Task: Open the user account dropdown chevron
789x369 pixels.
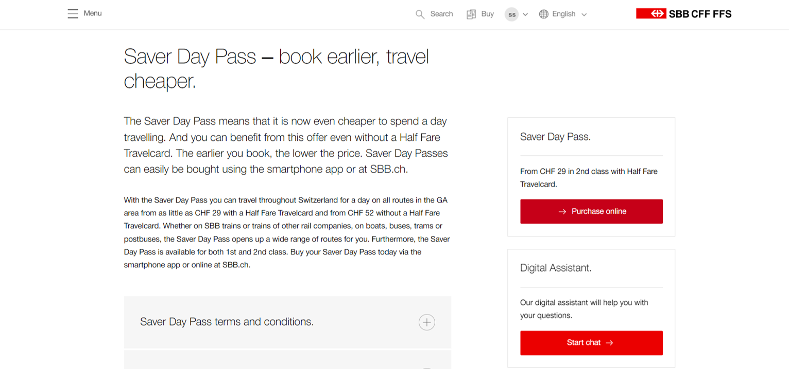Action: [x=525, y=14]
